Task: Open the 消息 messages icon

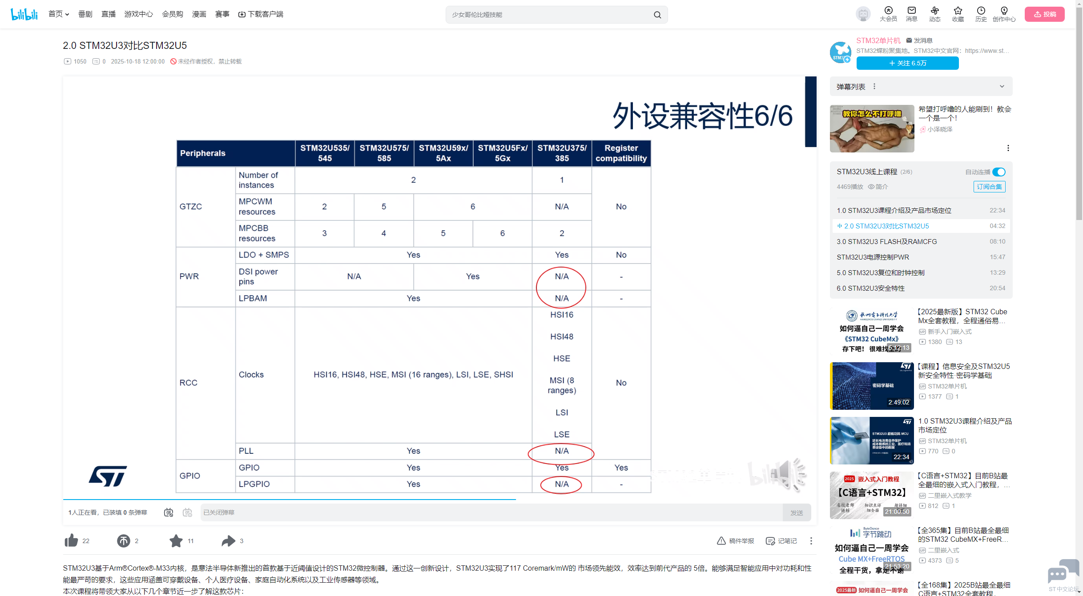Action: (911, 14)
